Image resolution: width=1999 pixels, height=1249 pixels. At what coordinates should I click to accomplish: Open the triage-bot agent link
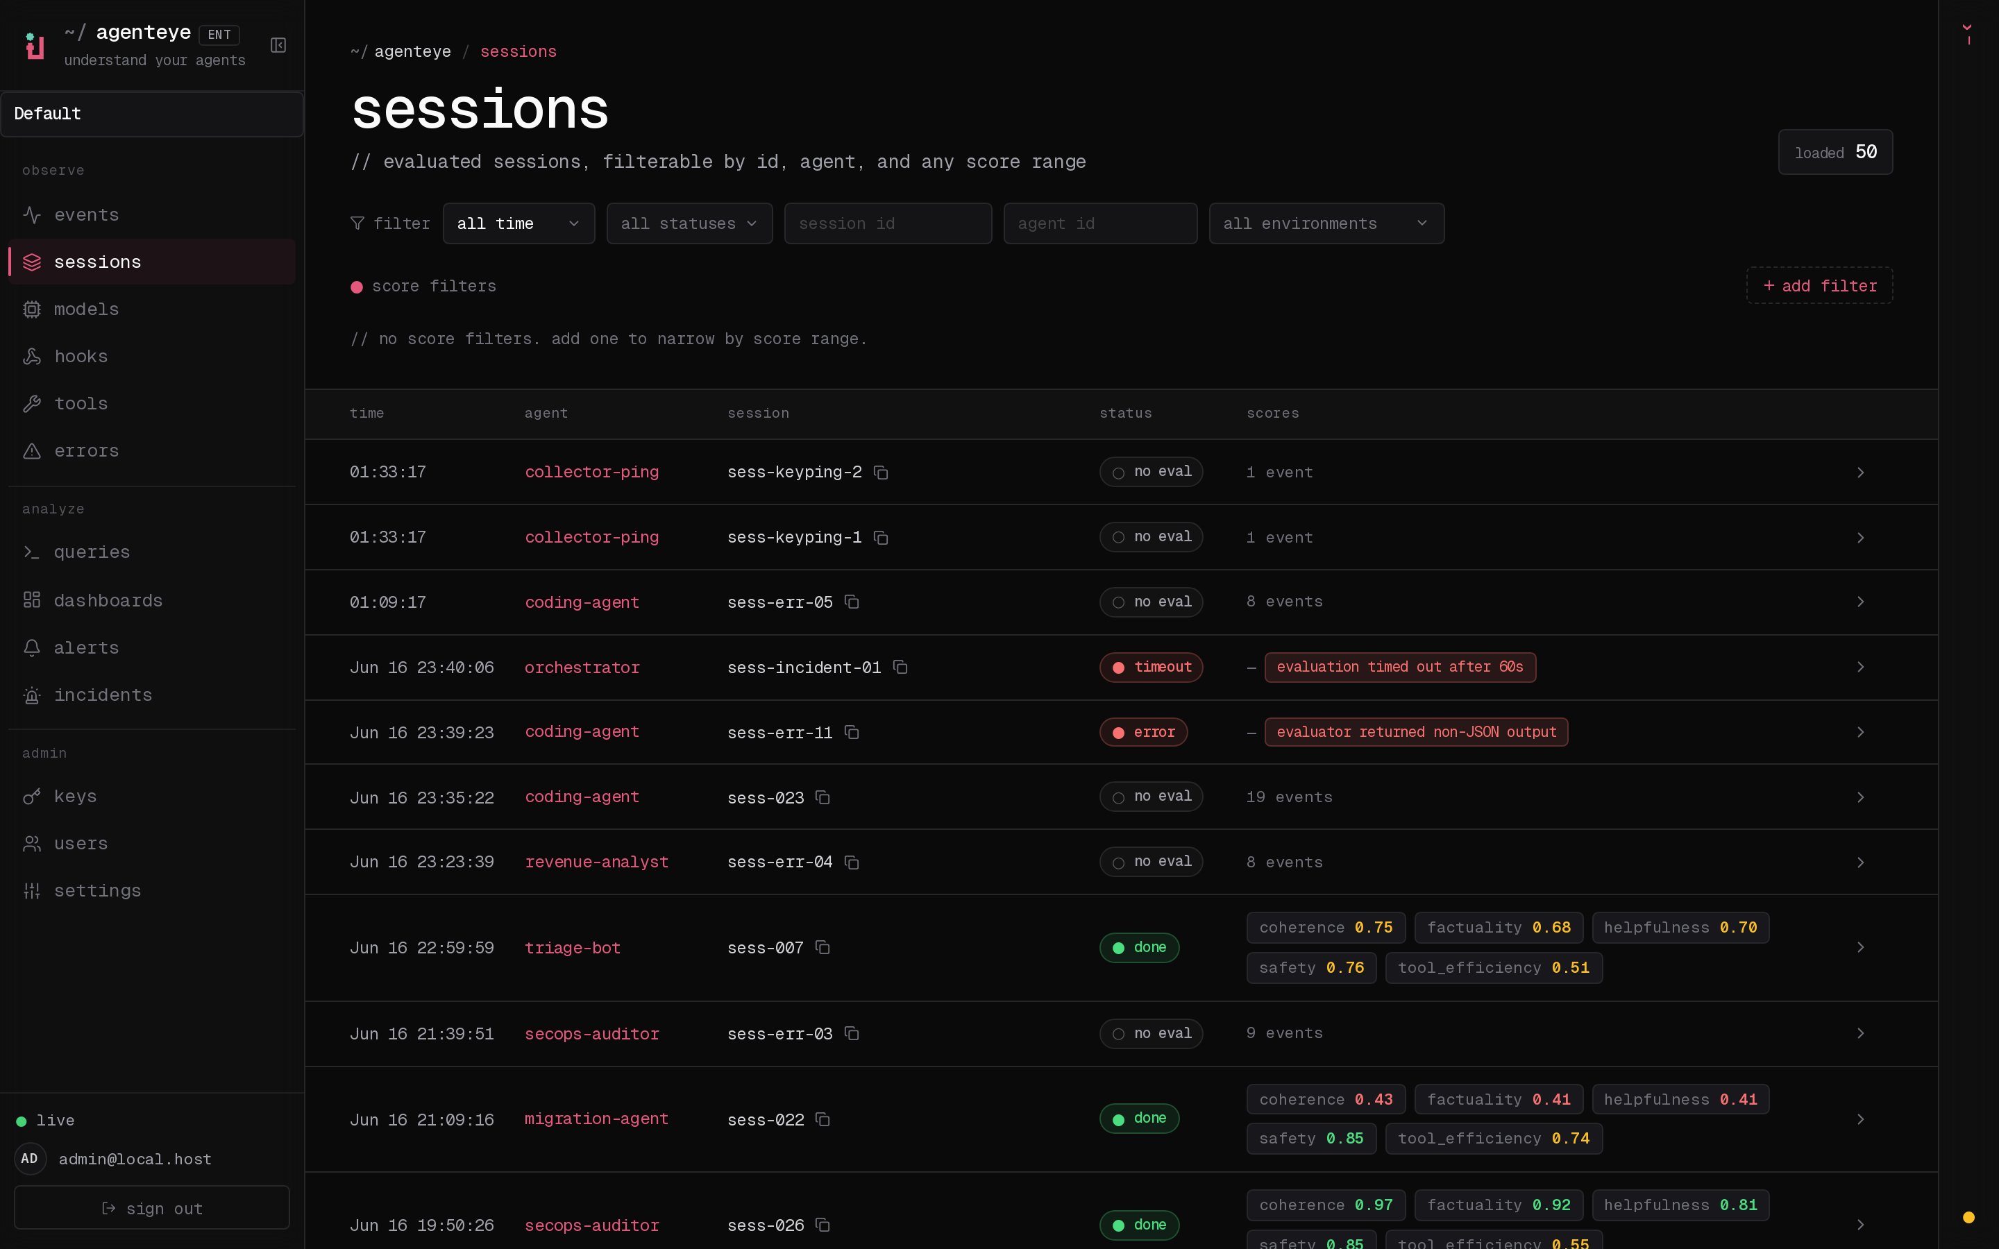click(x=573, y=947)
